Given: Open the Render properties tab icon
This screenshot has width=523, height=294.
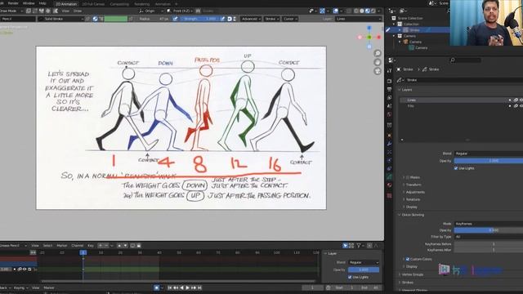Looking at the screenshot, I should coord(389,81).
